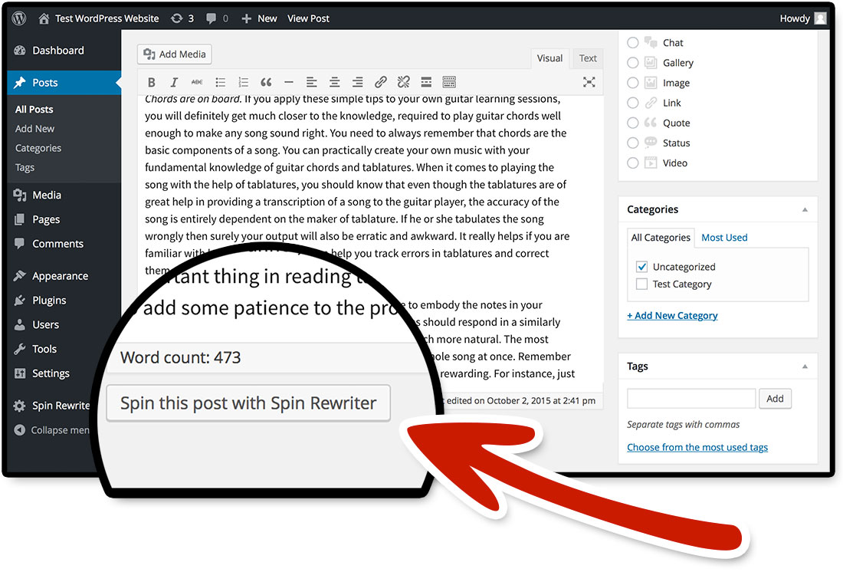Open the Howdy user account menu
The image size is (843, 572).
(802, 18)
